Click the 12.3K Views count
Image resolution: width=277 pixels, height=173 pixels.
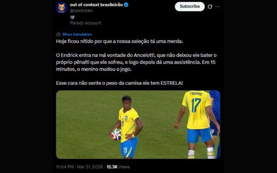point(118,167)
